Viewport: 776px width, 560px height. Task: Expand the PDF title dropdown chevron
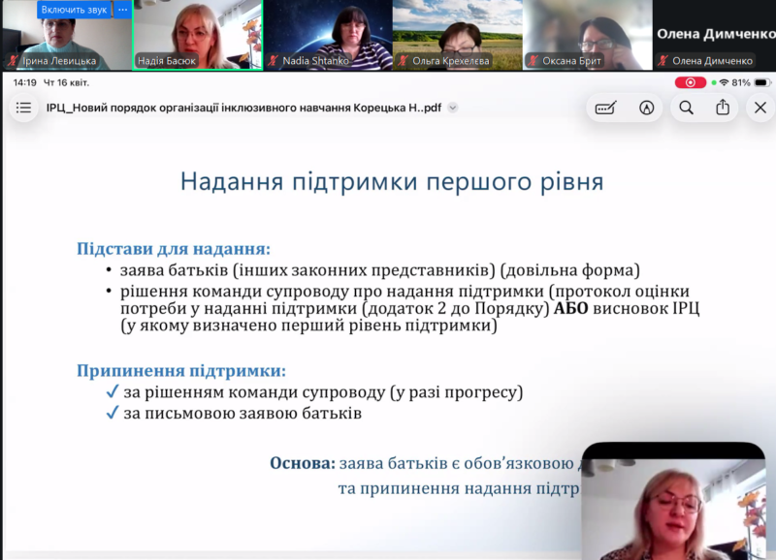[x=452, y=109]
